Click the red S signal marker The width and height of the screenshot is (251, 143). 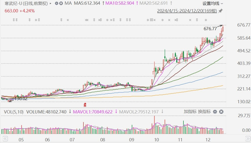tap(85, 105)
